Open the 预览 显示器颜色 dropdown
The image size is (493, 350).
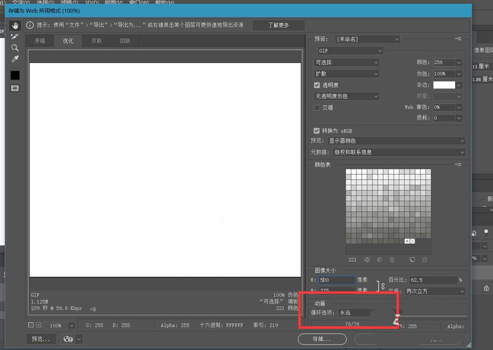point(396,141)
